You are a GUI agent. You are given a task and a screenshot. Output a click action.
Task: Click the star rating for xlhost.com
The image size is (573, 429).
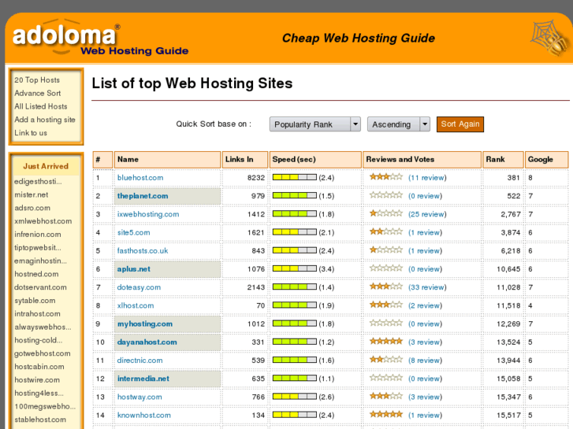(x=386, y=305)
